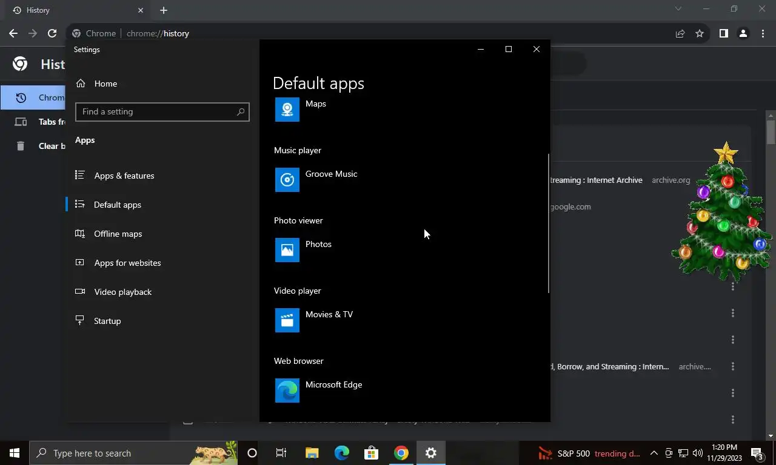Open the S&P 500 trending widget
This screenshot has width=776, height=465.
[x=589, y=453]
